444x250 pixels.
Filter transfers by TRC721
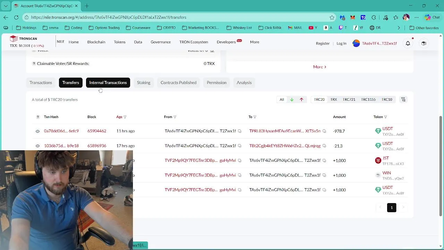(x=349, y=100)
